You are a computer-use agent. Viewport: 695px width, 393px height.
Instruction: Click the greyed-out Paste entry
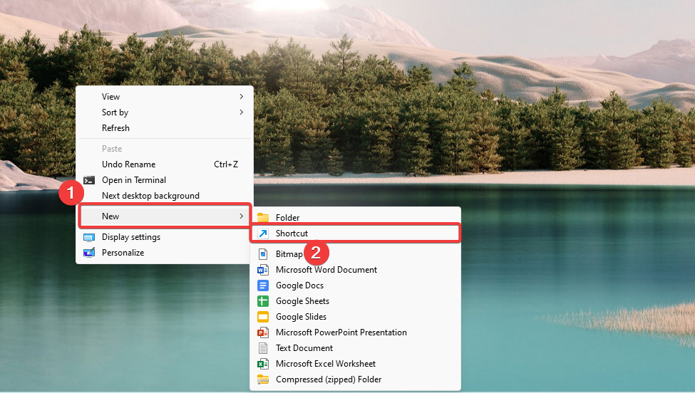165,149
